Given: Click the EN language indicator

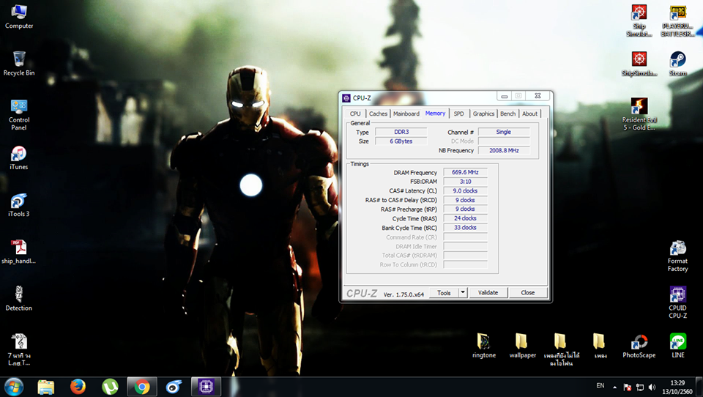Looking at the screenshot, I should tap(600, 386).
